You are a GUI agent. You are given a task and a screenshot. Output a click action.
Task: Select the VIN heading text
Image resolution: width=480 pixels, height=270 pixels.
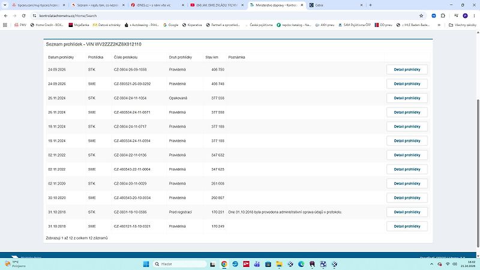tap(94, 44)
